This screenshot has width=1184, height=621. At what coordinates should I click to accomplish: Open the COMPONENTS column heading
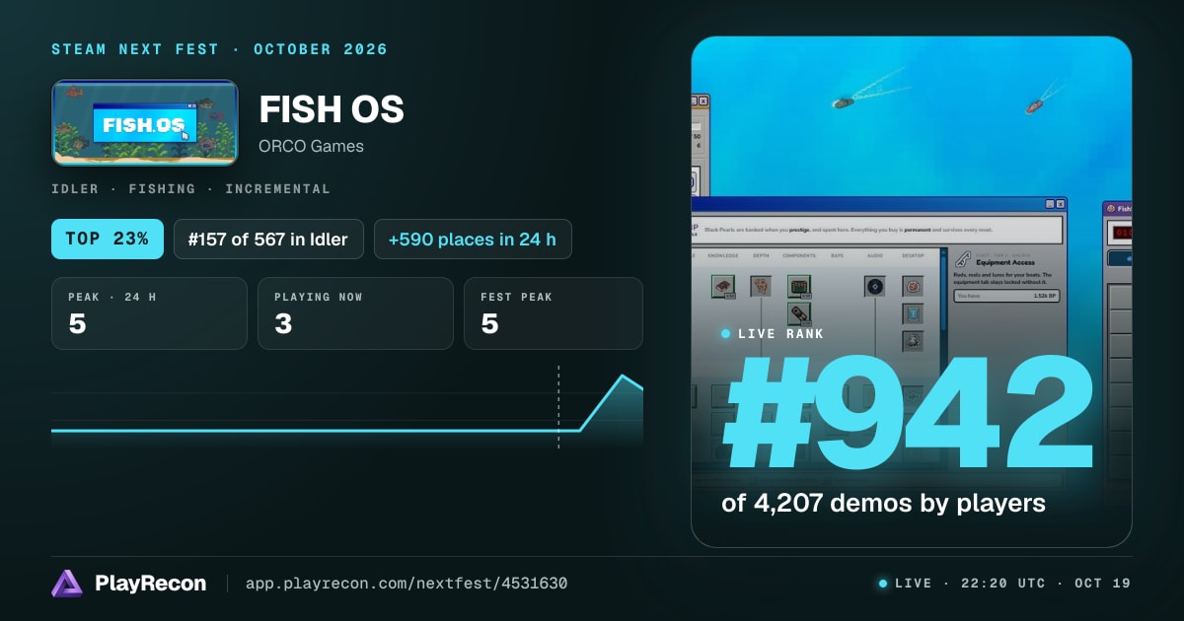point(799,255)
